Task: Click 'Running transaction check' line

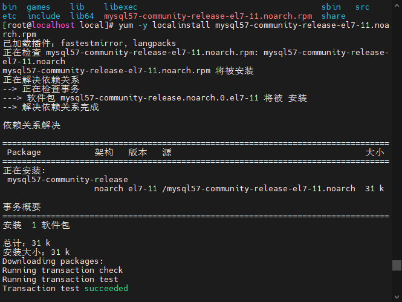Action: (62, 271)
